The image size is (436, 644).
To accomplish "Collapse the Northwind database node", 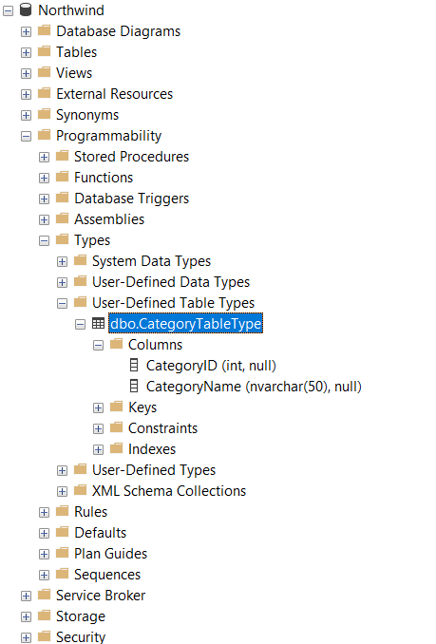I will click(8, 10).
